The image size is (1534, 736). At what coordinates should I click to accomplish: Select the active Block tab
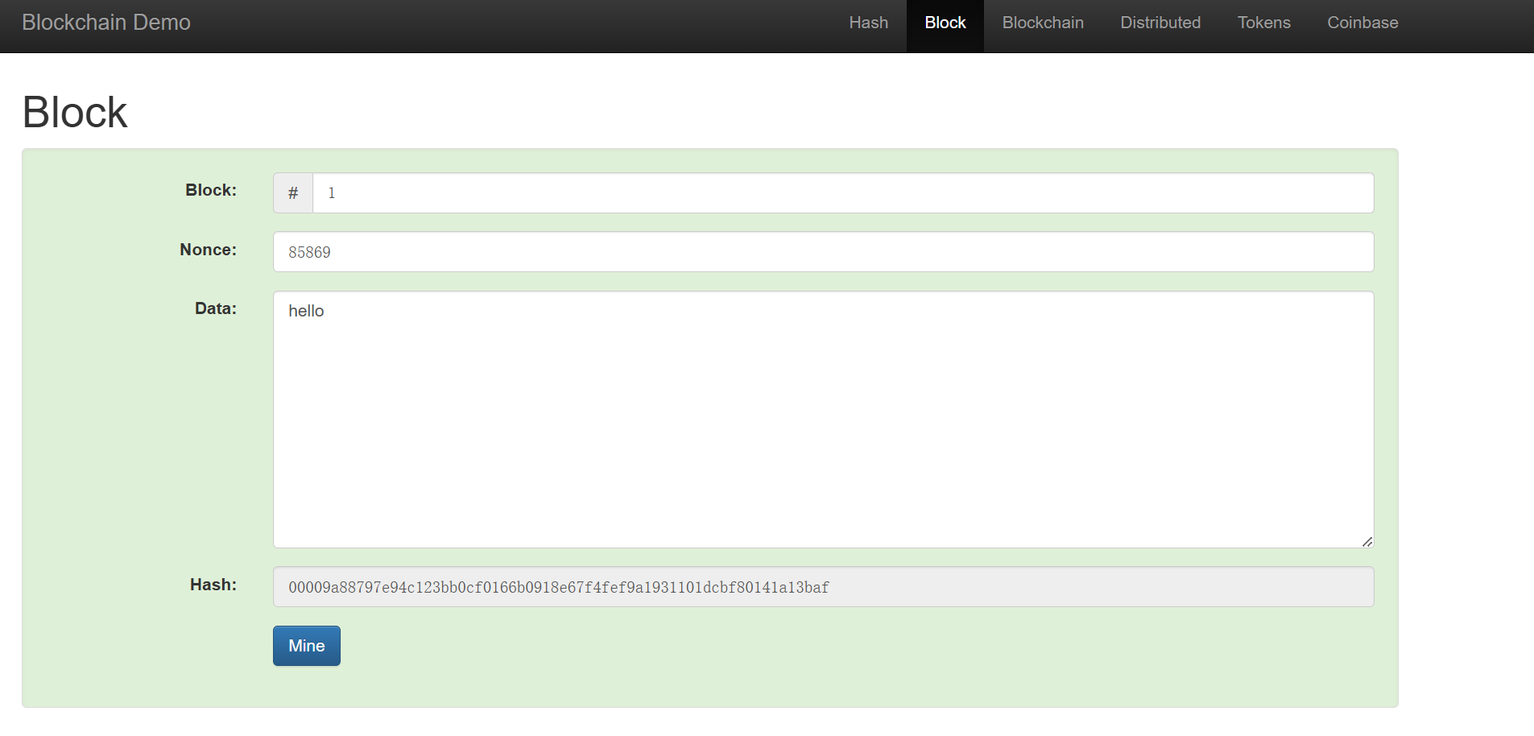(945, 23)
